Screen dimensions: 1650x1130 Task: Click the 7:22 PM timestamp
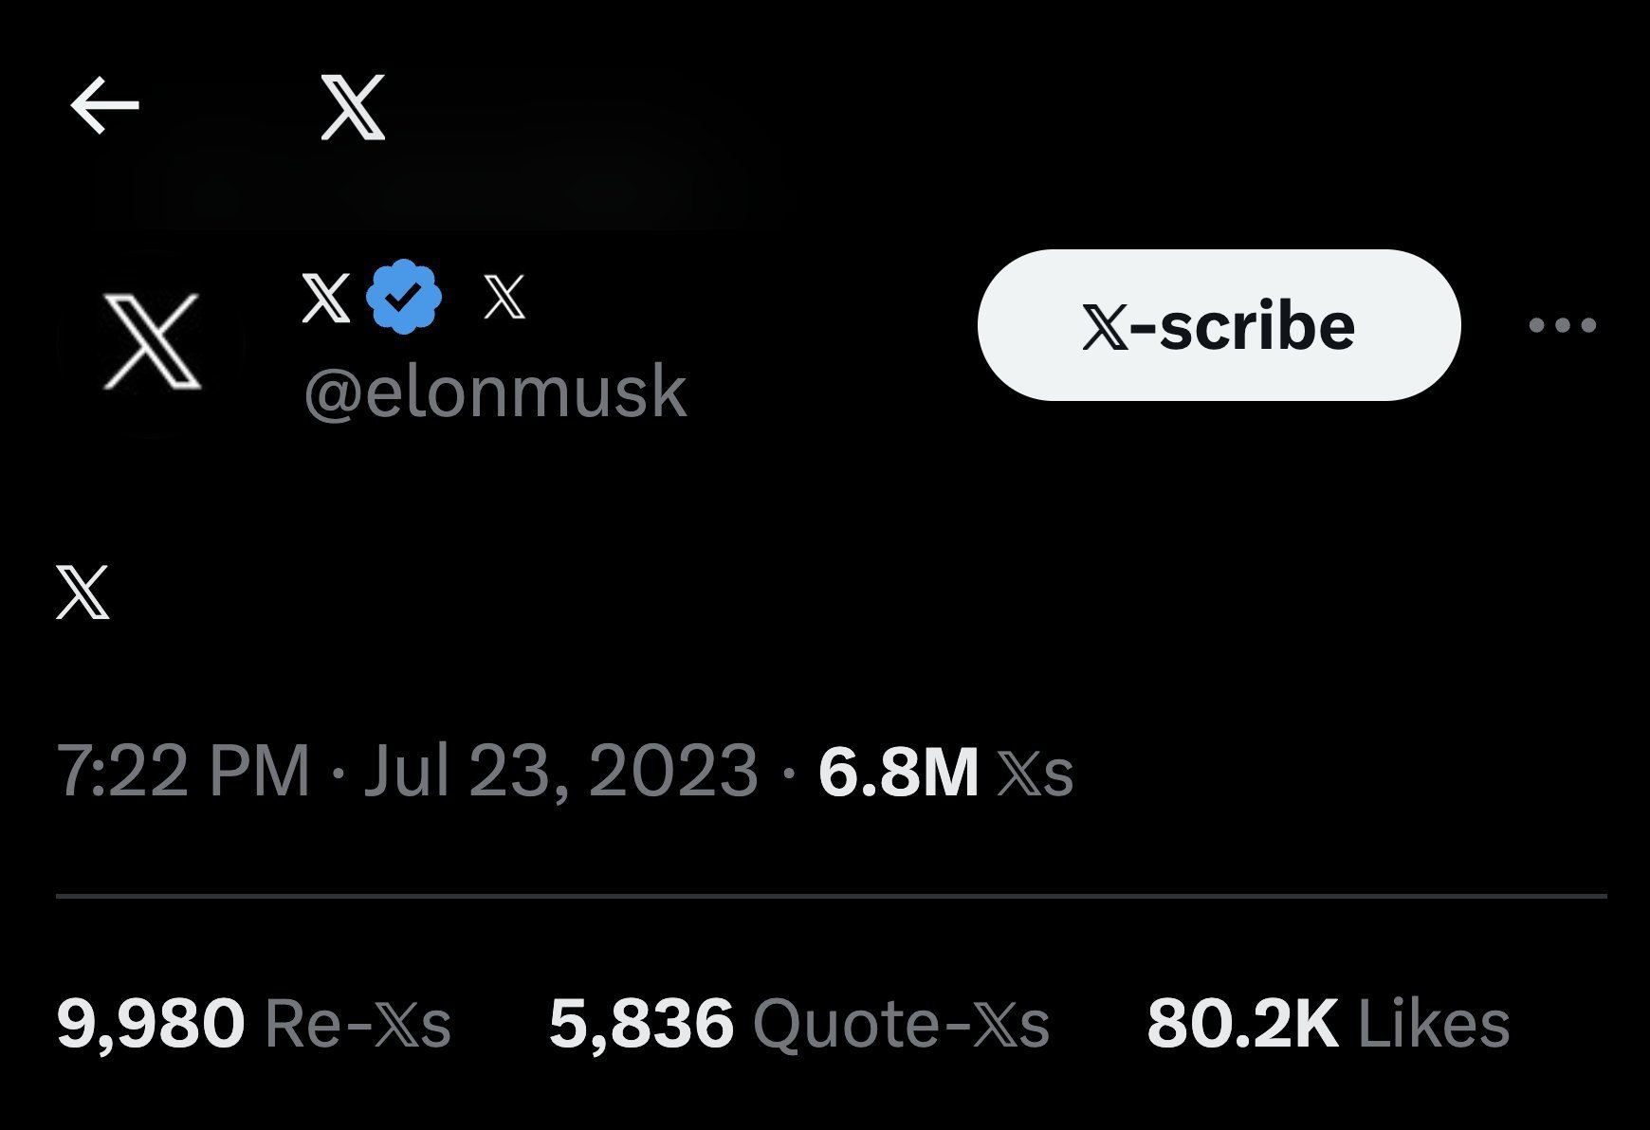183,771
